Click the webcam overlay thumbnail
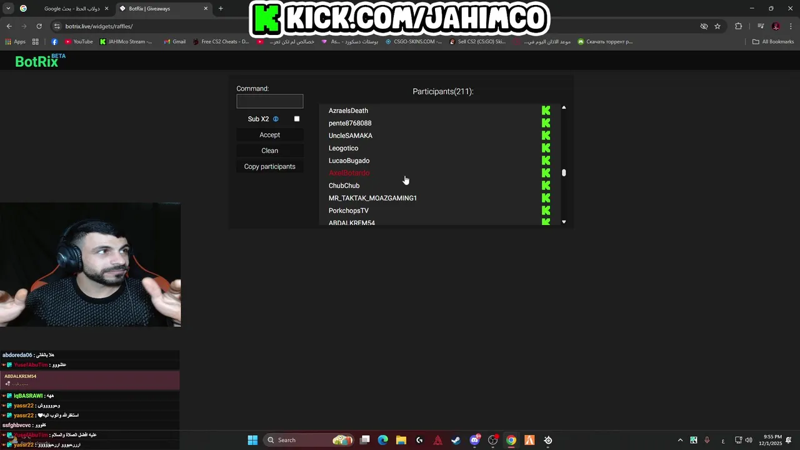 91,264
